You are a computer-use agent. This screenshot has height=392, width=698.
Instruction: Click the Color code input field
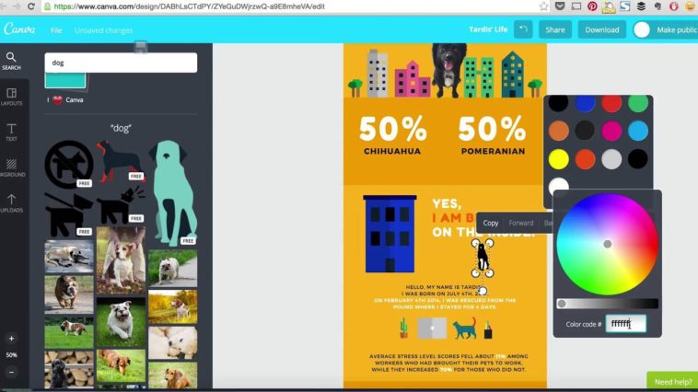click(x=625, y=324)
